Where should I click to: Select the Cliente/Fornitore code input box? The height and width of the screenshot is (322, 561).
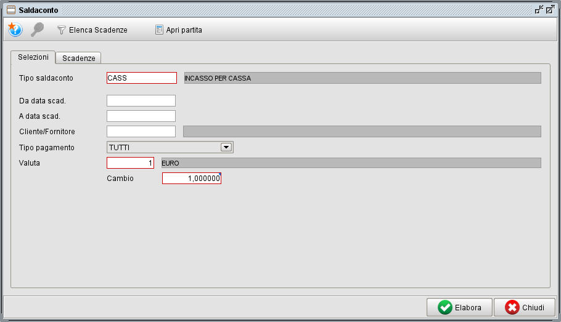[141, 131]
